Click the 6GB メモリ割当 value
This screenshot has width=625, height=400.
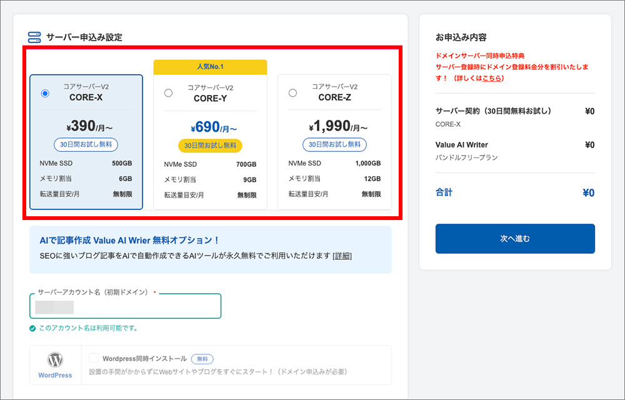[x=125, y=179]
